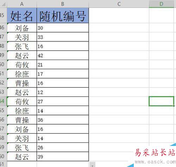Select column A header
The image size is (176, 167).
22,4
